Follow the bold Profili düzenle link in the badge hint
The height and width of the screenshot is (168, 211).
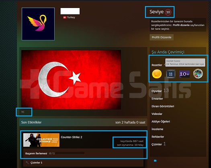point(181,25)
